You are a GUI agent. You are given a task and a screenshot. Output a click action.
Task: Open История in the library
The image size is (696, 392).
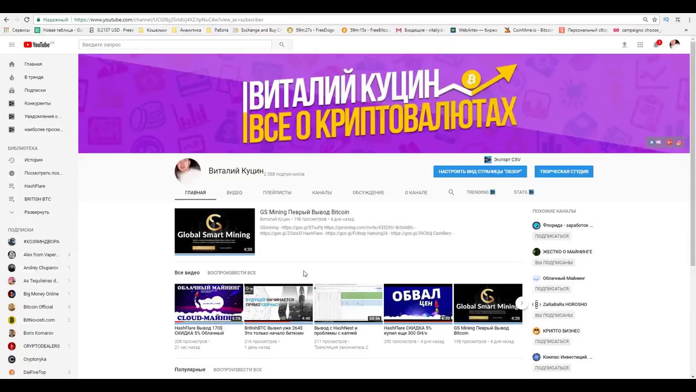click(x=33, y=160)
